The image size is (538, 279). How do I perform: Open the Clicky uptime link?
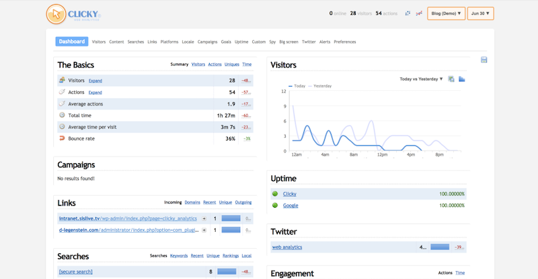289,194
